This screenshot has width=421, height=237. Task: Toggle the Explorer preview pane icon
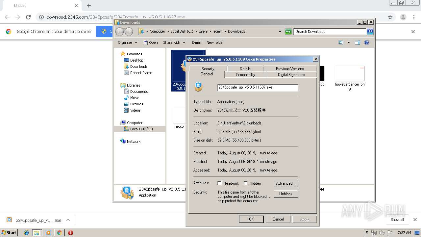[x=358, y=42]
